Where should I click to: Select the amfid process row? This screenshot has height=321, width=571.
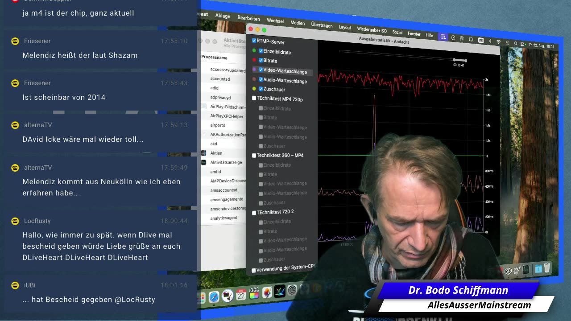coord(223,172)
